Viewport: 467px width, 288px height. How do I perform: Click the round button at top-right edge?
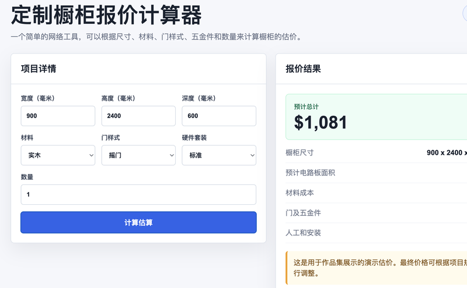coord(465,13)
